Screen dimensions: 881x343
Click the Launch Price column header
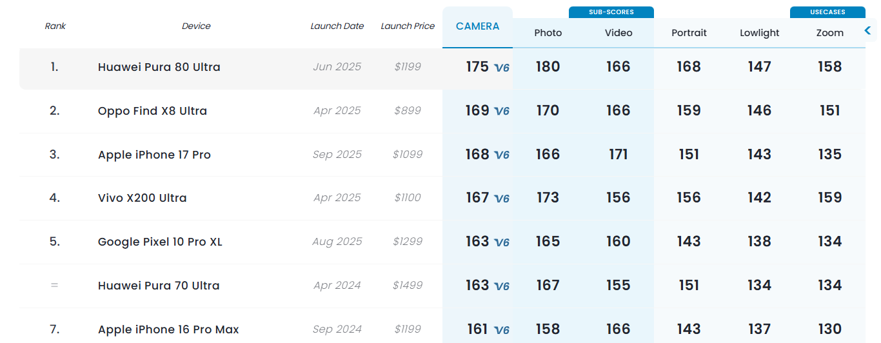tap(408, 26)
